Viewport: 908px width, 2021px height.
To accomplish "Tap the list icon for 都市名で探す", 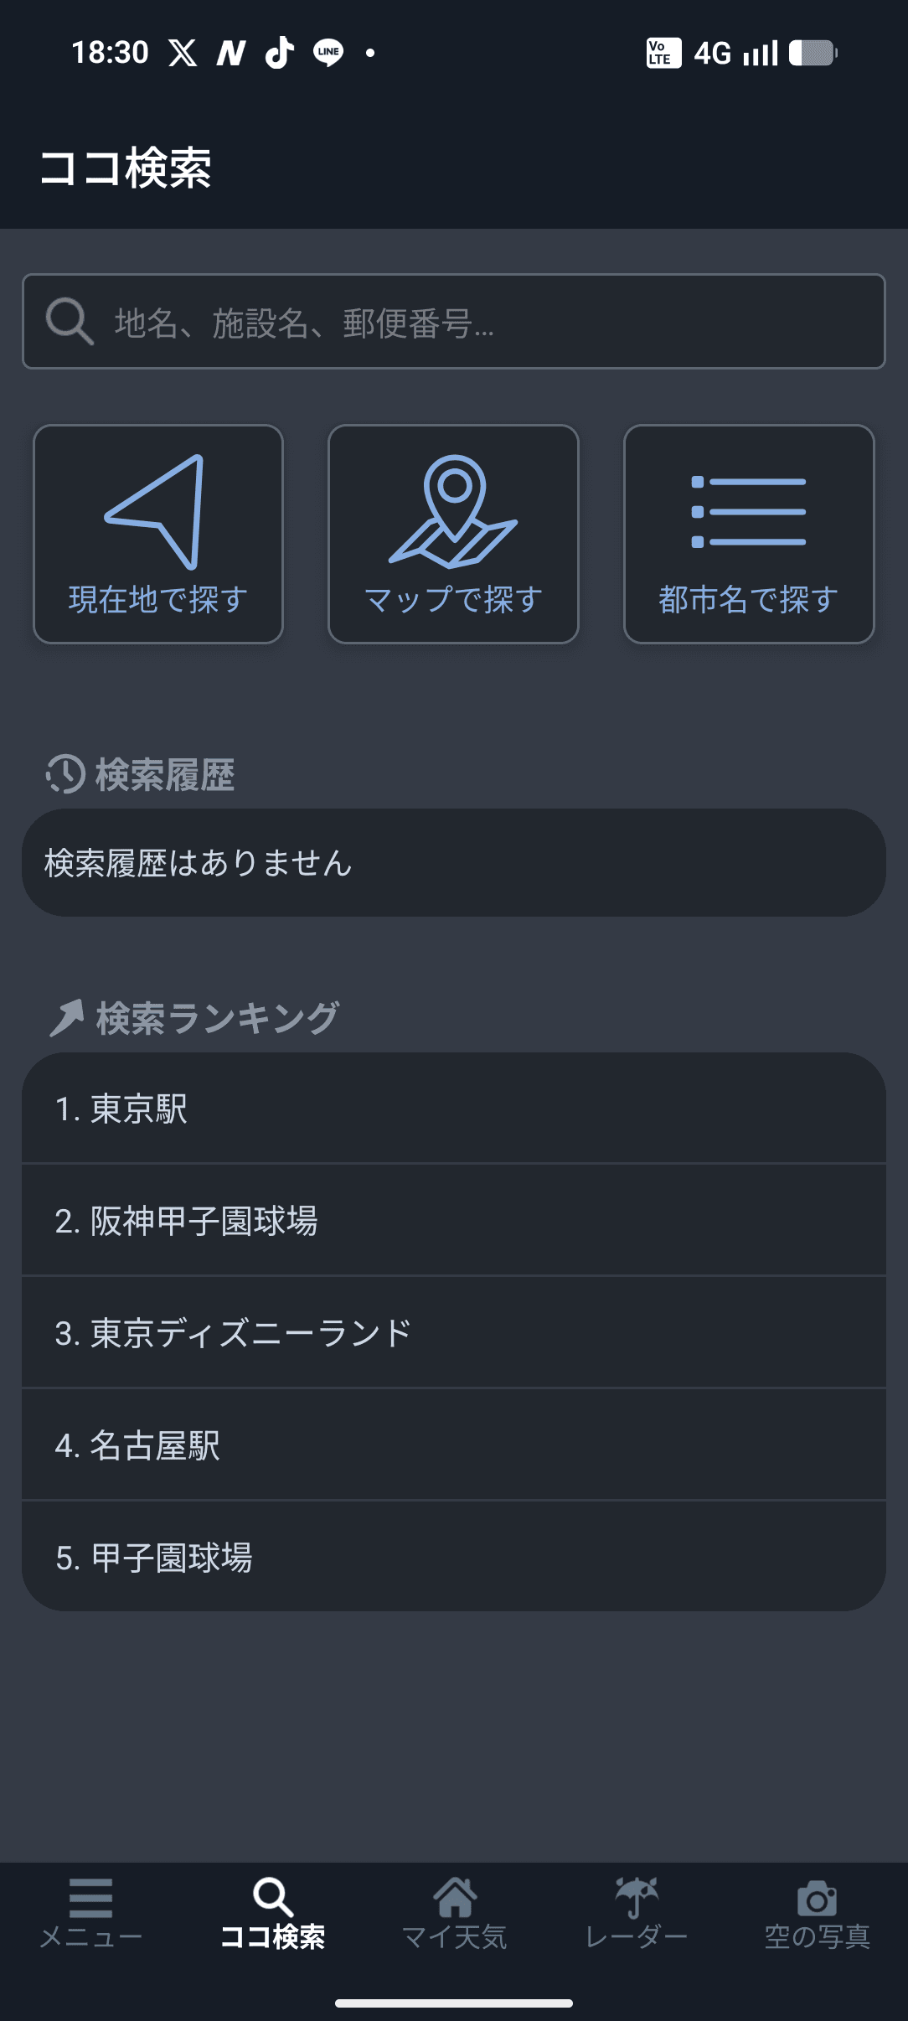I will [x=749, y=511].
